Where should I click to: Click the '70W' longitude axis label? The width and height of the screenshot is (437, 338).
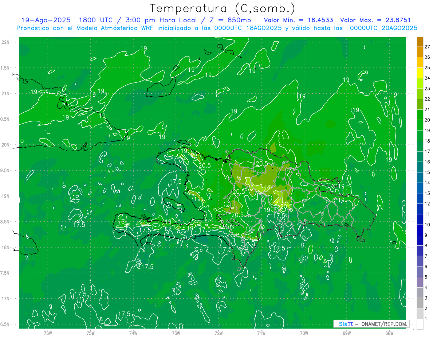point(304,333)
